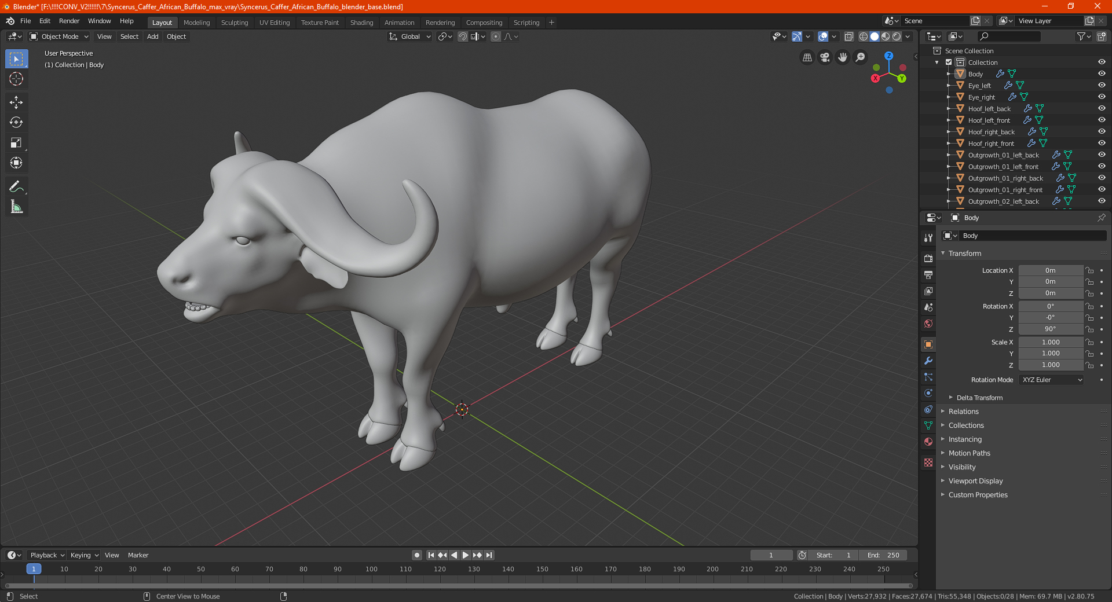Collapse the Transform panel

coord(965,254)
